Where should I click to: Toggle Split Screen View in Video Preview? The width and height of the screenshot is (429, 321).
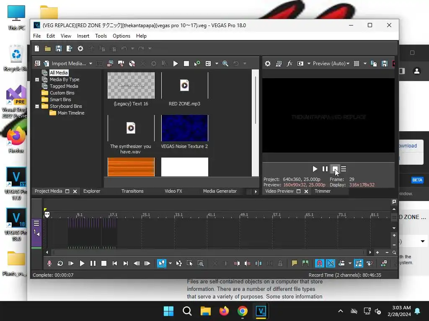(x=300, y=64)
